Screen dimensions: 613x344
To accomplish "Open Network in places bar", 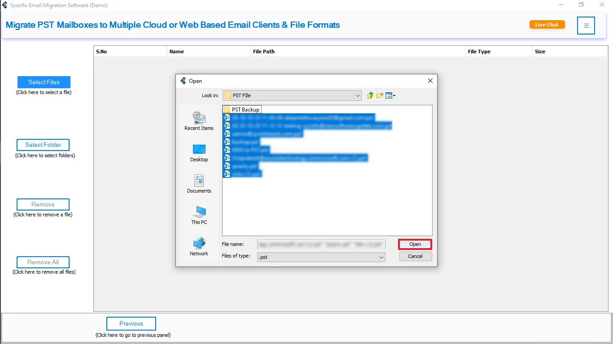I will coord(199,247).
